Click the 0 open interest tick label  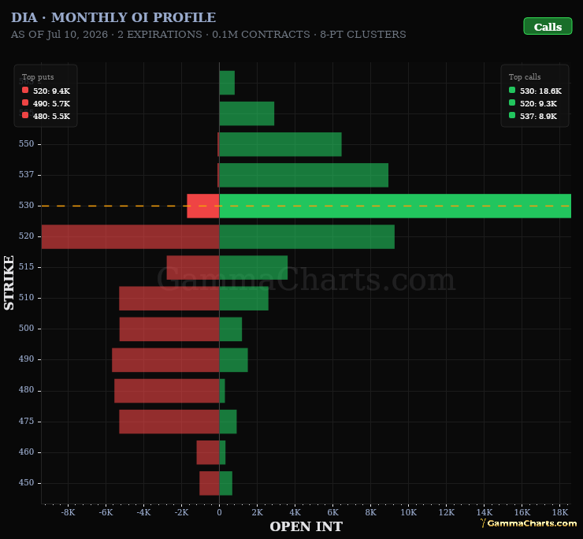(219, 512)
